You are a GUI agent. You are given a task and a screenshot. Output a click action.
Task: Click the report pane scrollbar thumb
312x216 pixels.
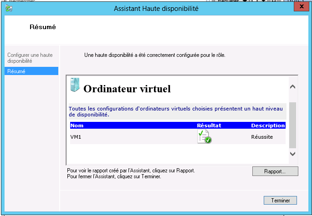click(292, 125)
